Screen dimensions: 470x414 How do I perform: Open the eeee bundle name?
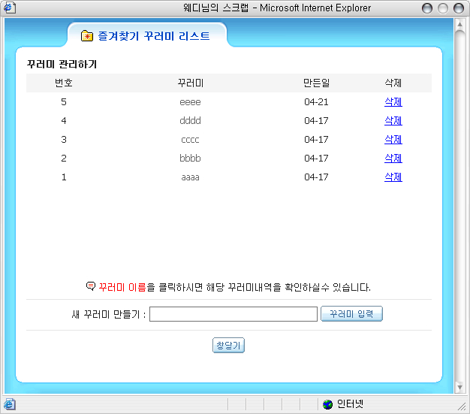190,102
